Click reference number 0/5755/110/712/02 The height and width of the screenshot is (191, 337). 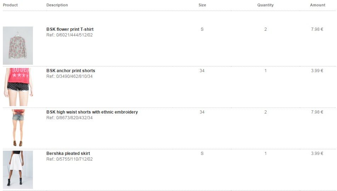[74, 159]
